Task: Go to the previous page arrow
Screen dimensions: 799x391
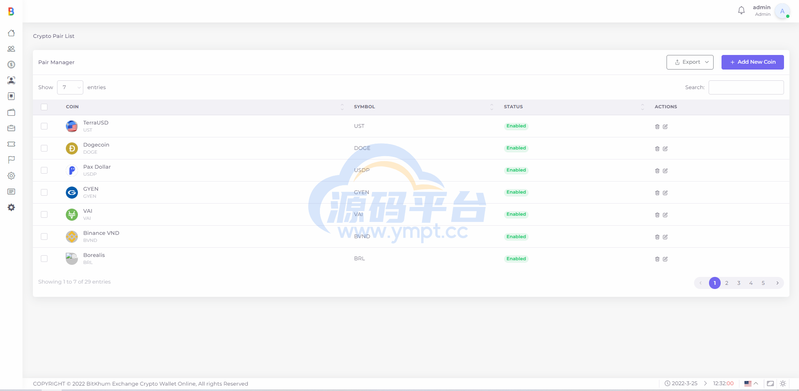Action: click(x=701, y=283)
